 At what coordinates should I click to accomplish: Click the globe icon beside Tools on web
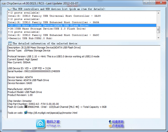[x=26, y=113]
